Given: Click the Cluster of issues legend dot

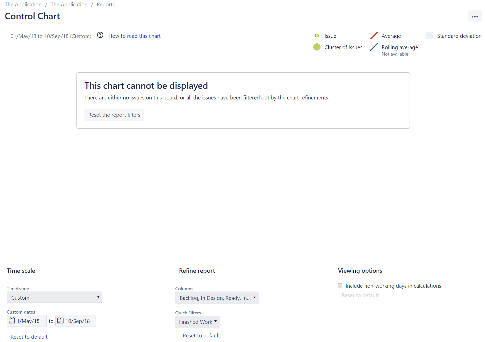Looking at the screenshot, I should pos(317,47).
